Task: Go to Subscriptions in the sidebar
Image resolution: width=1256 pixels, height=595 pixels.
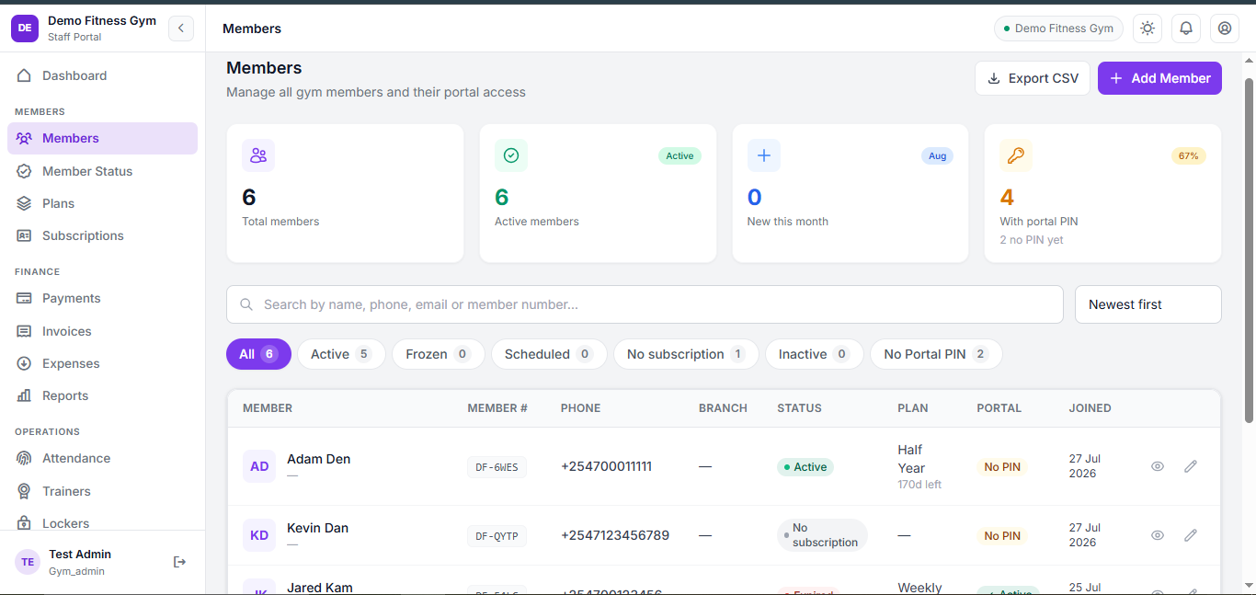Action: point(102,235)
